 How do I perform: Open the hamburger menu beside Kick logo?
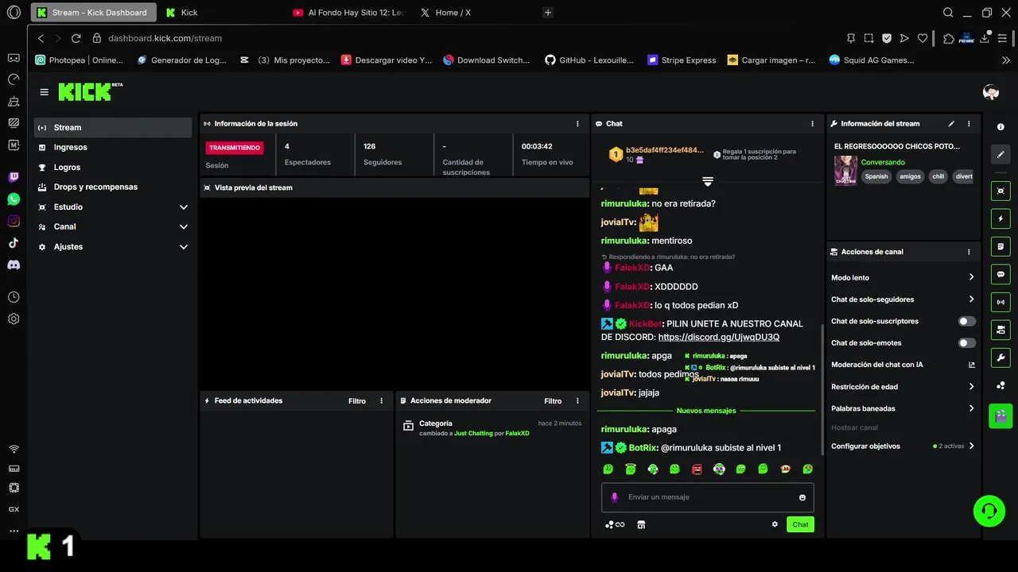coord(45,92)
